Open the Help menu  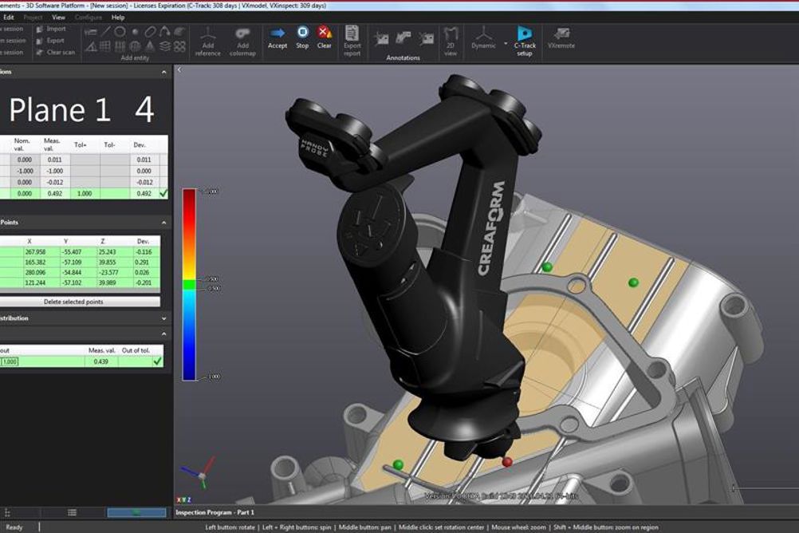[118, 17]
